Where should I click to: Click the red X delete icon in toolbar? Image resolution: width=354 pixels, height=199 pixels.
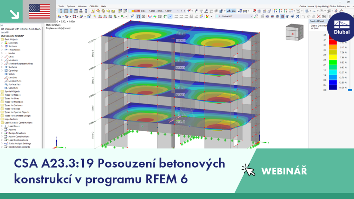pyautogui.click(x=318, y=16)
